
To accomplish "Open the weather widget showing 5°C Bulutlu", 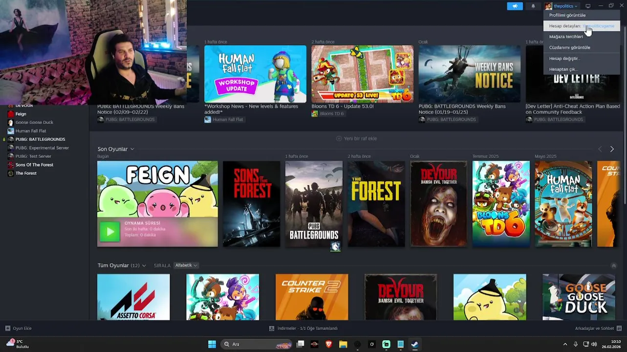I will 18,344.
